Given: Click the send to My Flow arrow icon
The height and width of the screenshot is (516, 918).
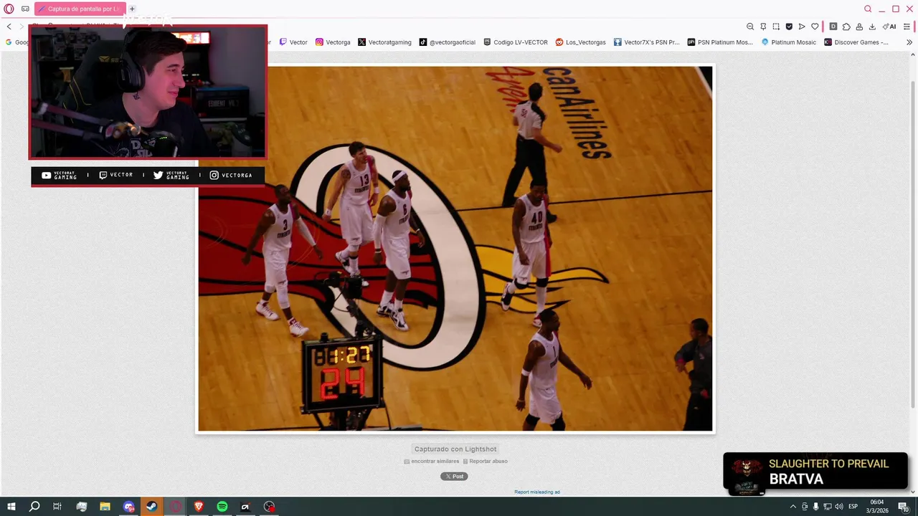Looking at the screenshot, I should 802,27.
